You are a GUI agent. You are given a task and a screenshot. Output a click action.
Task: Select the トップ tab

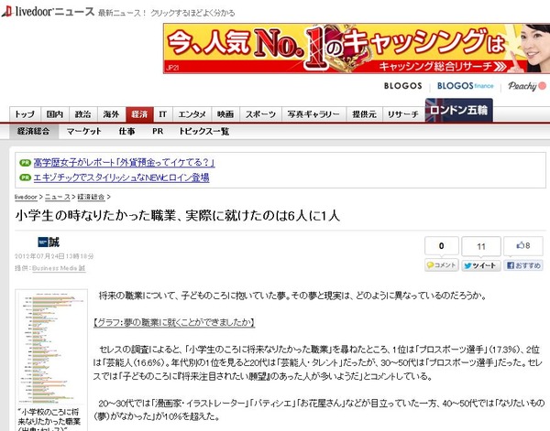click(x=25, y=114)
